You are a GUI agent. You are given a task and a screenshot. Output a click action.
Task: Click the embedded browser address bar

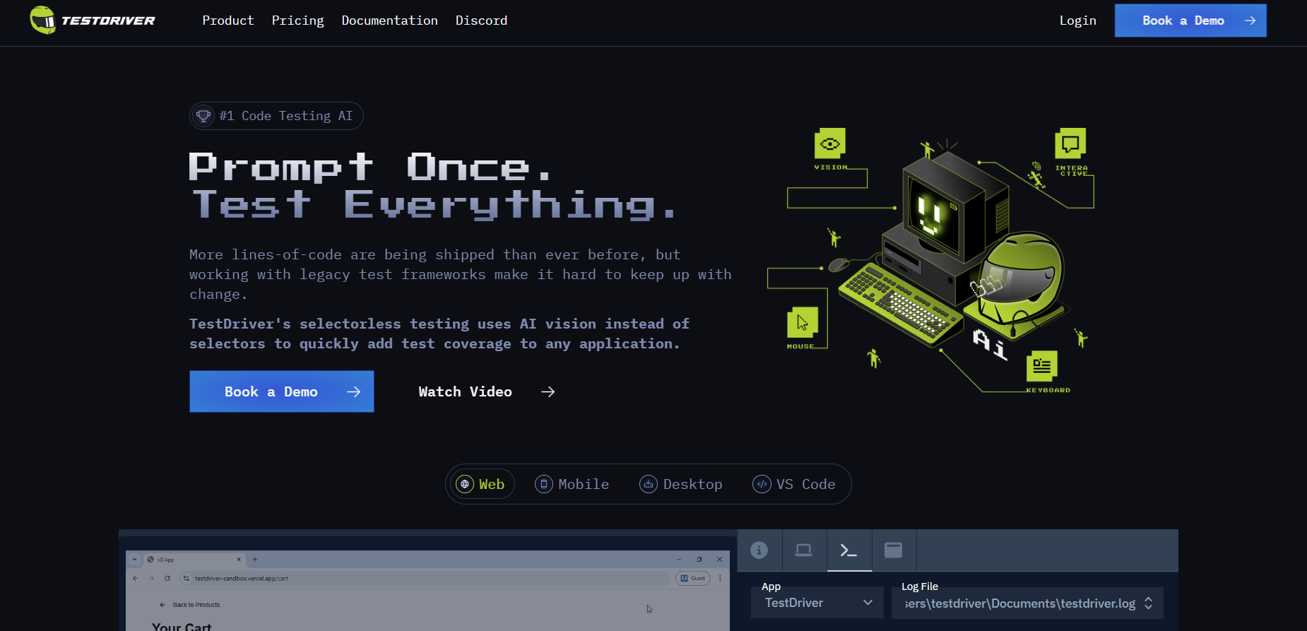click(424, 578)
